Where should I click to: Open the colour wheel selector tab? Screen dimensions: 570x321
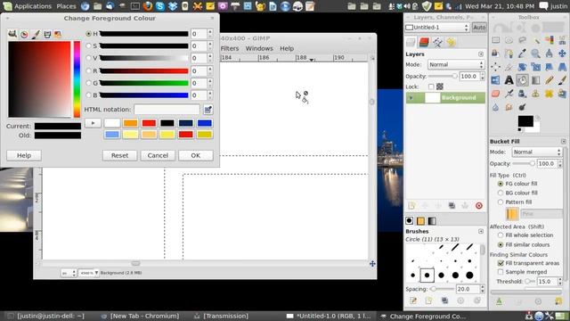point(24,34)
